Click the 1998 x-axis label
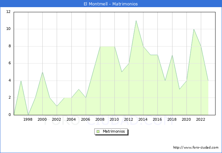 pyautogui.click(x=28, y=119)
